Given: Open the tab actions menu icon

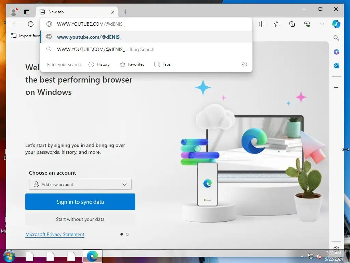Looking at the screenshot, I should (x=27, y=12).
